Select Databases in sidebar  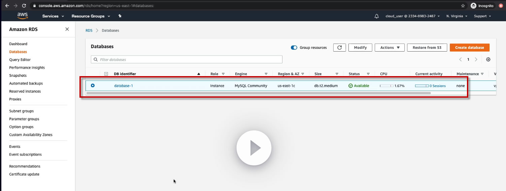point(18,52)
